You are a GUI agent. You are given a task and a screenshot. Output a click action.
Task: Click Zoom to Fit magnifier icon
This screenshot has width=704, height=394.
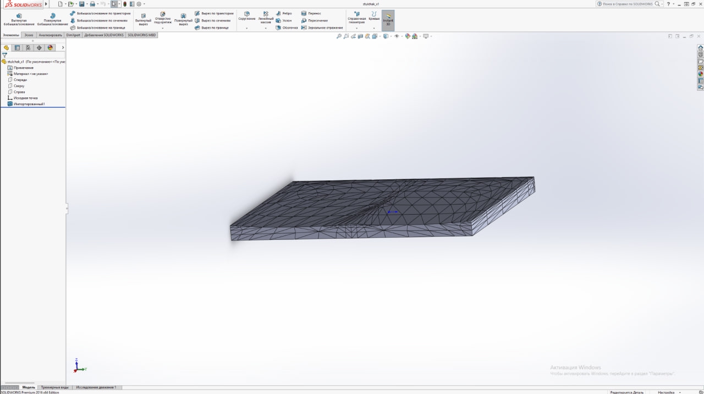pos(339,36)
